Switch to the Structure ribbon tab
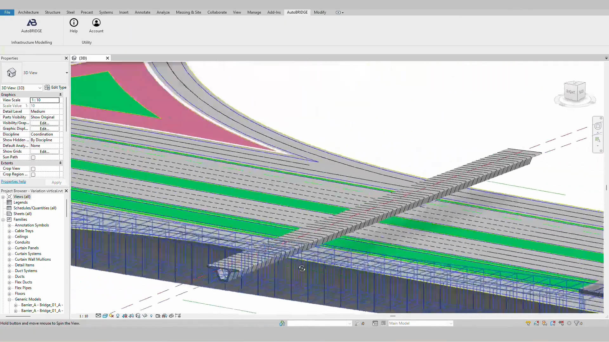609x342 pixels. tap(52, 12)
